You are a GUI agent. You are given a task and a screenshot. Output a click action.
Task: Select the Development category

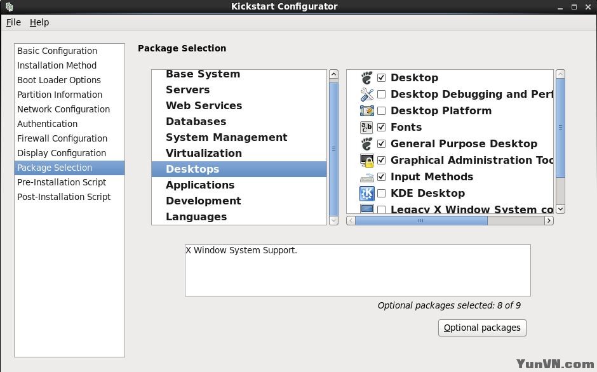point(203,201)
